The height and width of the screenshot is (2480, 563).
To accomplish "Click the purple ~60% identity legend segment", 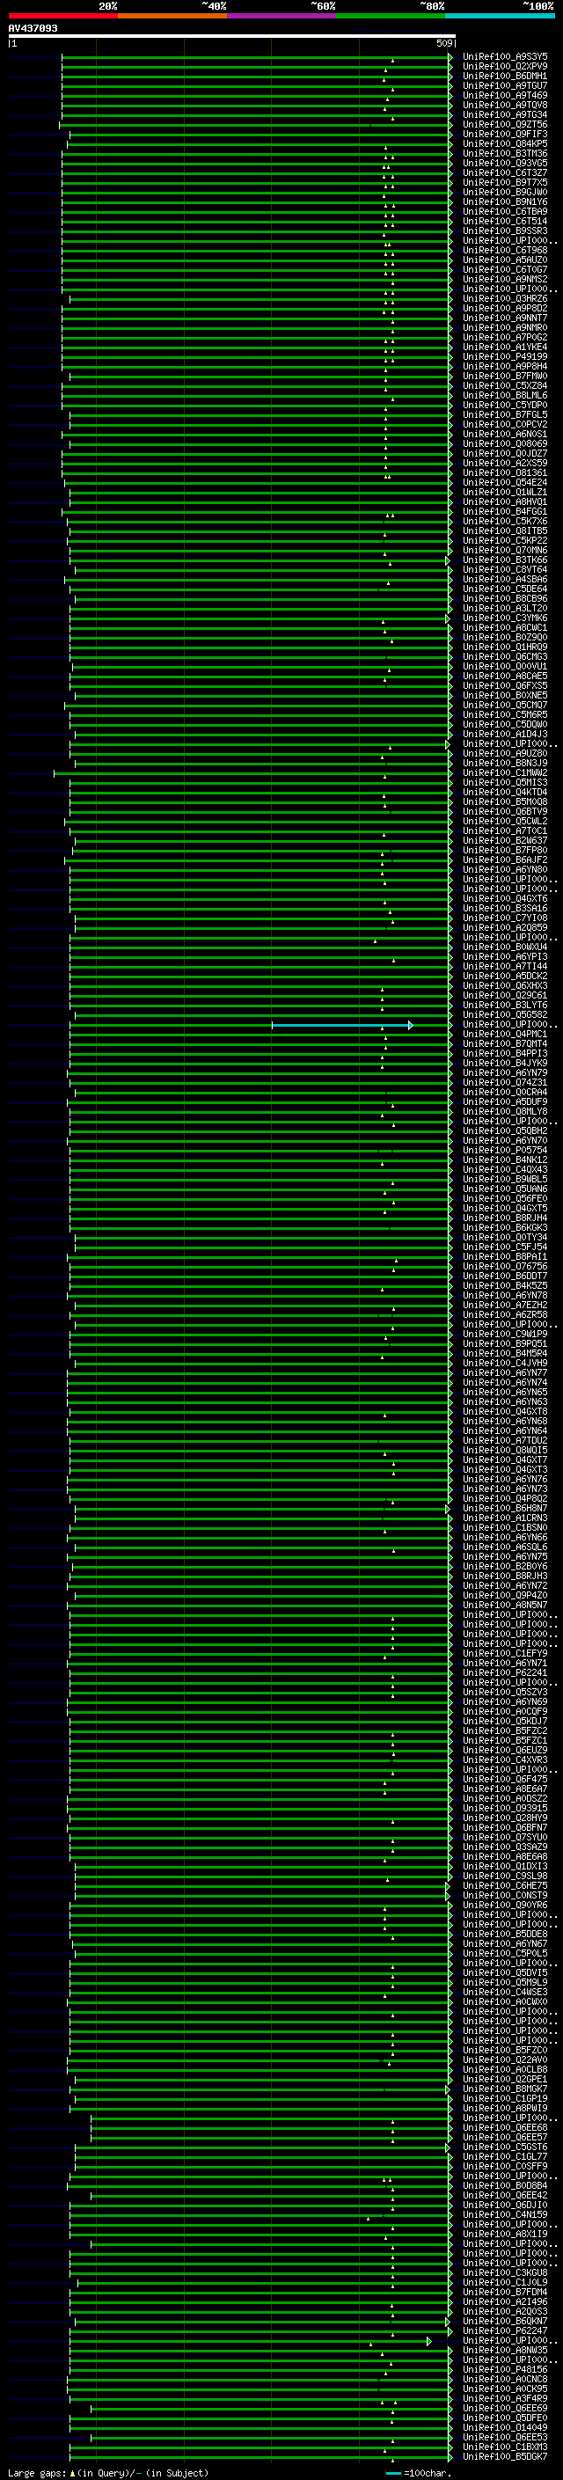I will 282,16.
